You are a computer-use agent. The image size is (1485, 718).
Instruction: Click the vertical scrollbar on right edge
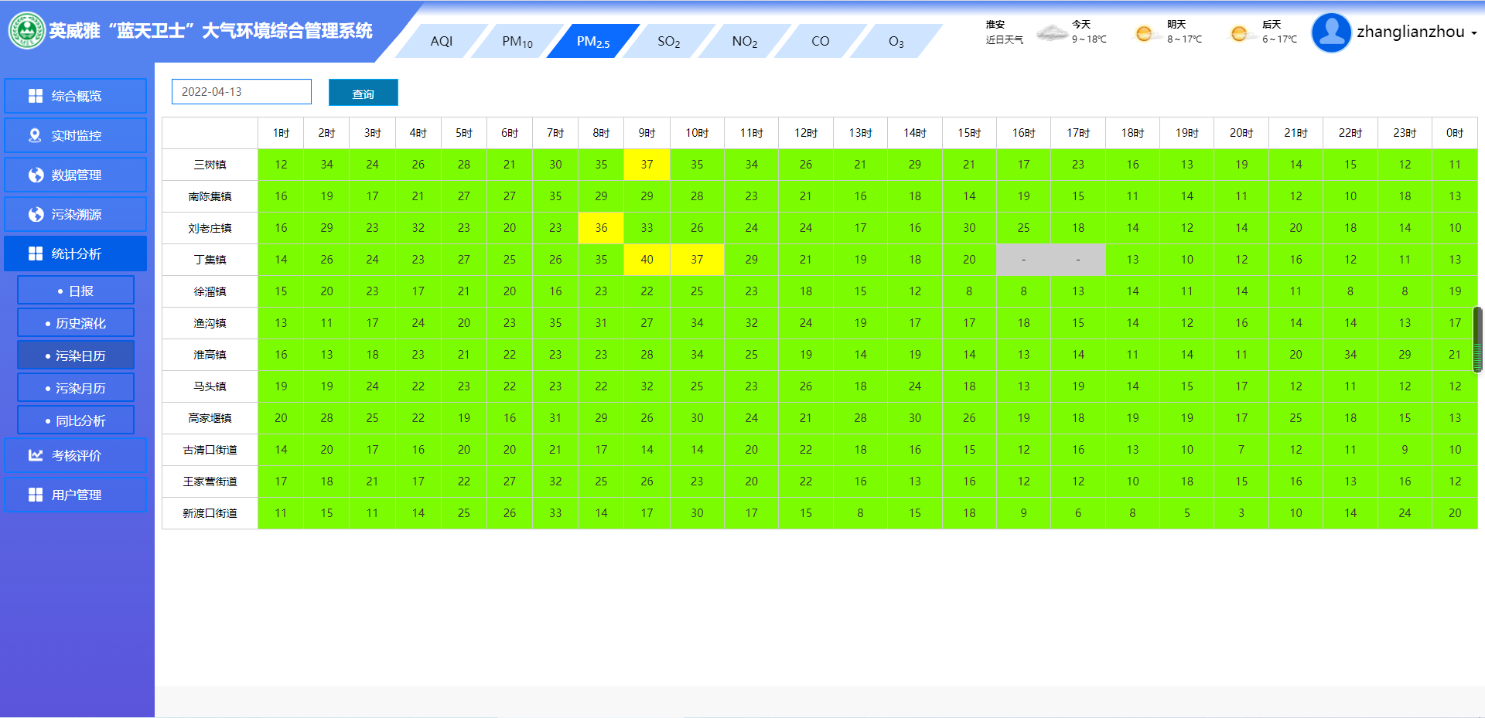coord(1477,340)
